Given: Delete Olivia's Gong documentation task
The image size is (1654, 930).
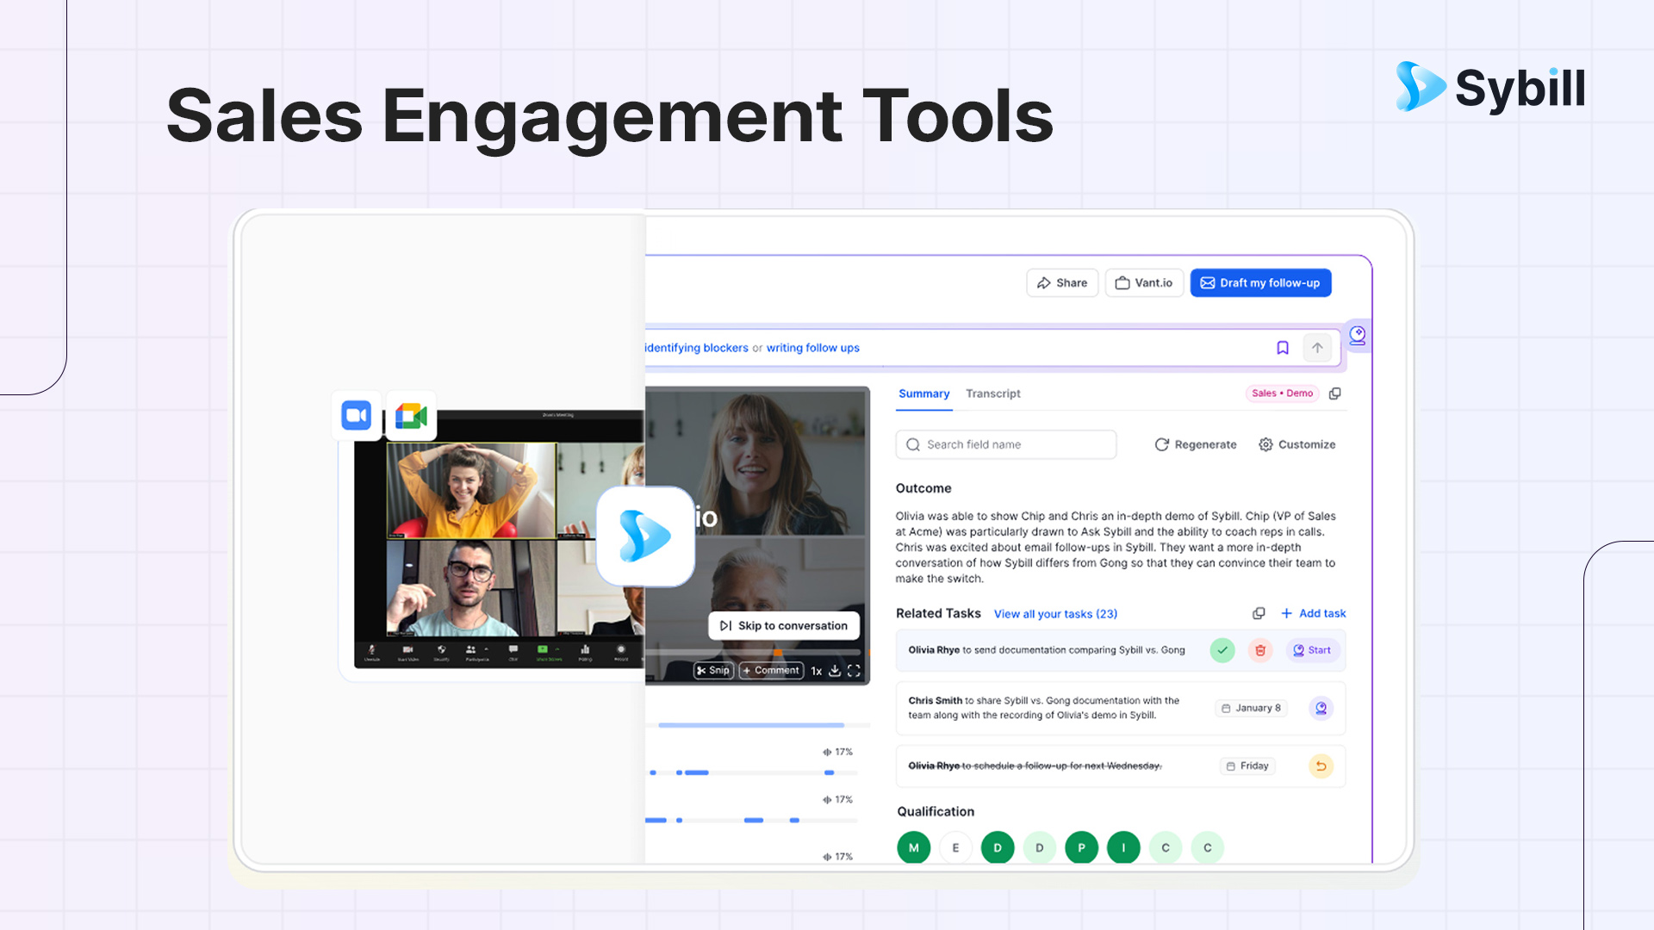Looking at the screenshot, I should point(1260,650).
